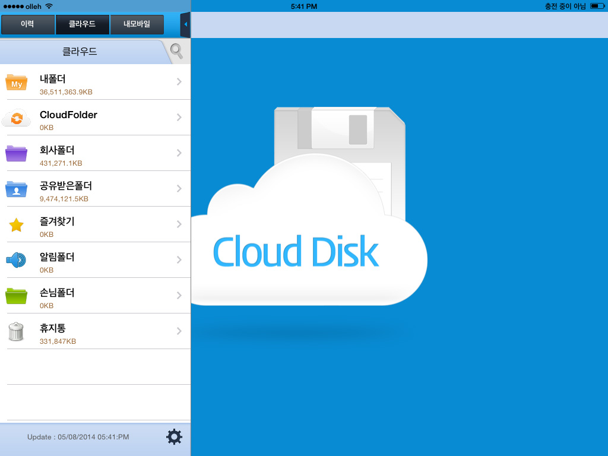Collapse the sidebar with the arrow handle
This screenshot has width=608, height=456.
(185, 24)
